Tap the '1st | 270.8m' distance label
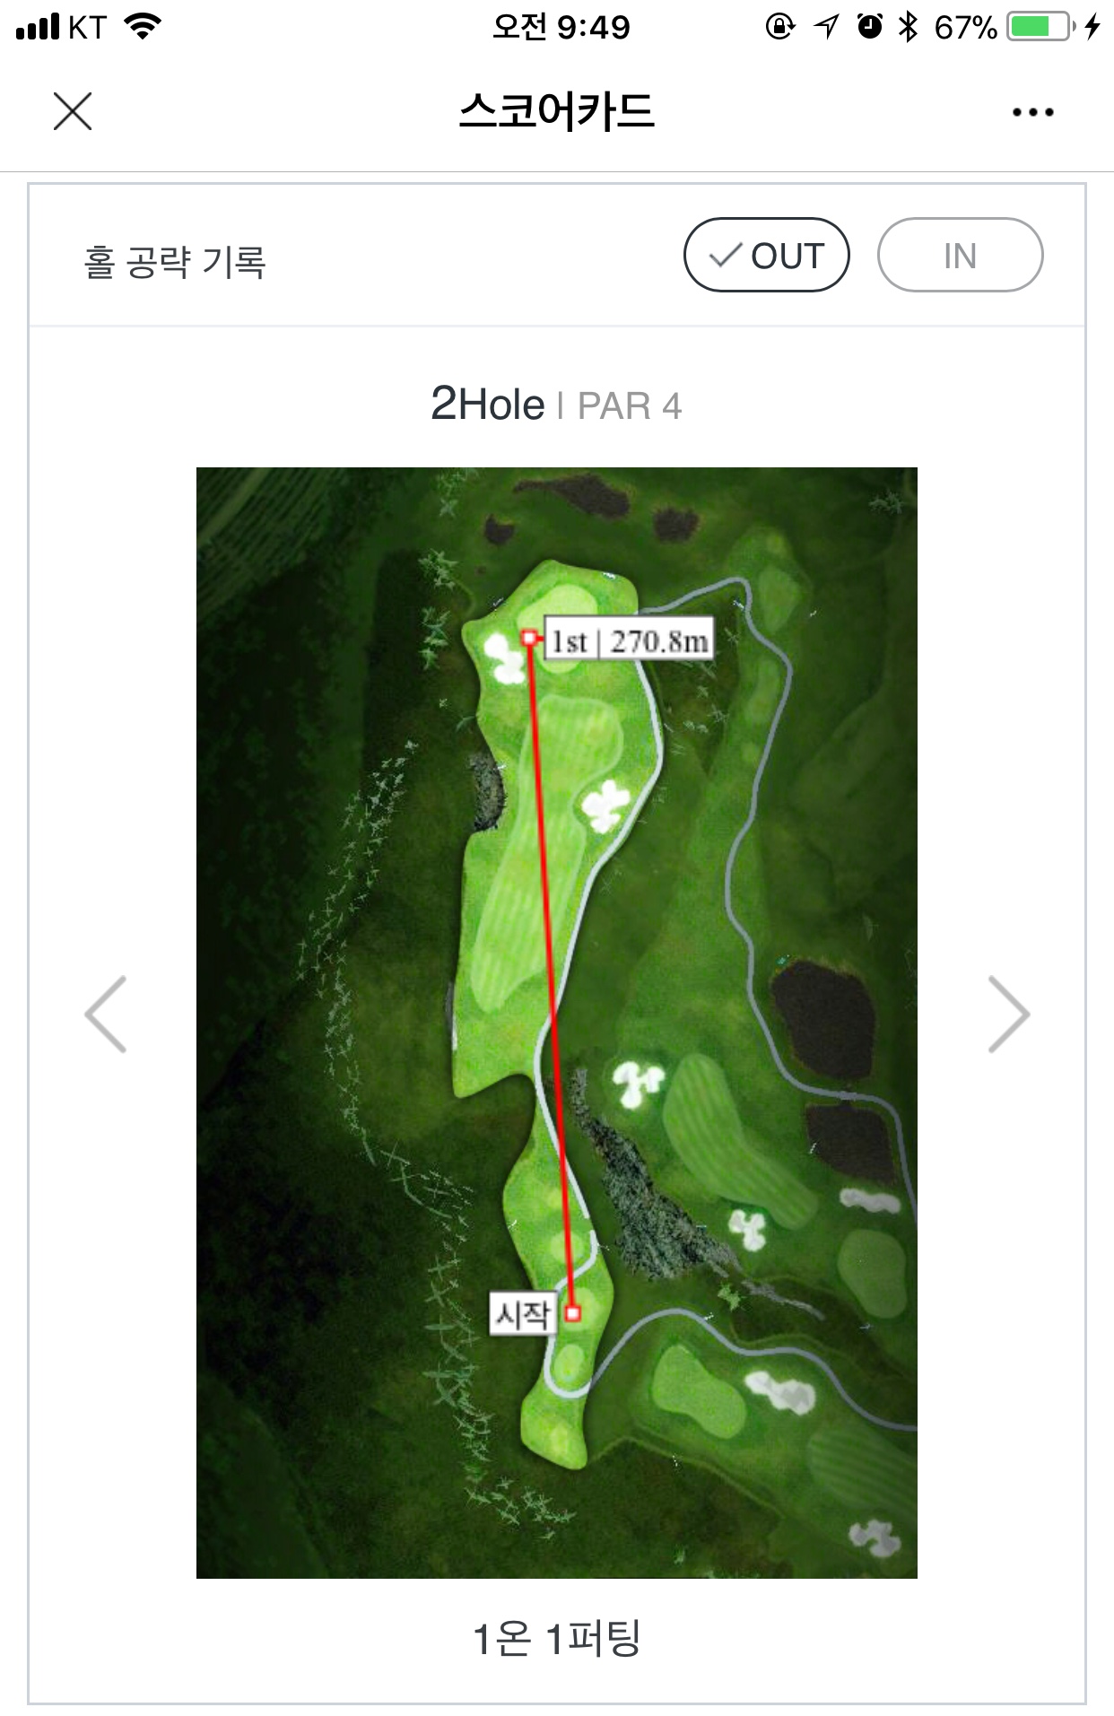The height and width of the screenshot is (1716, 1114). click(630, 640)
